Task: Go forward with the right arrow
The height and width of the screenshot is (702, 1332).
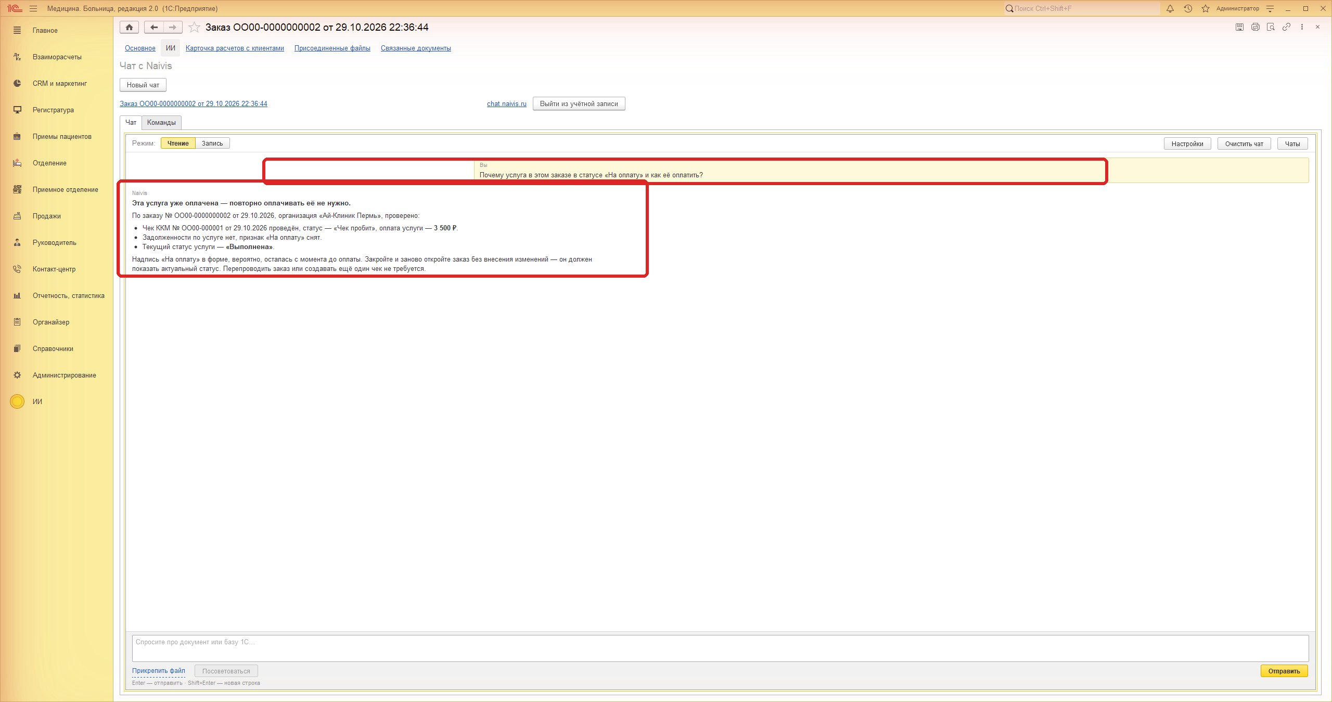Action: click(173, 27)
